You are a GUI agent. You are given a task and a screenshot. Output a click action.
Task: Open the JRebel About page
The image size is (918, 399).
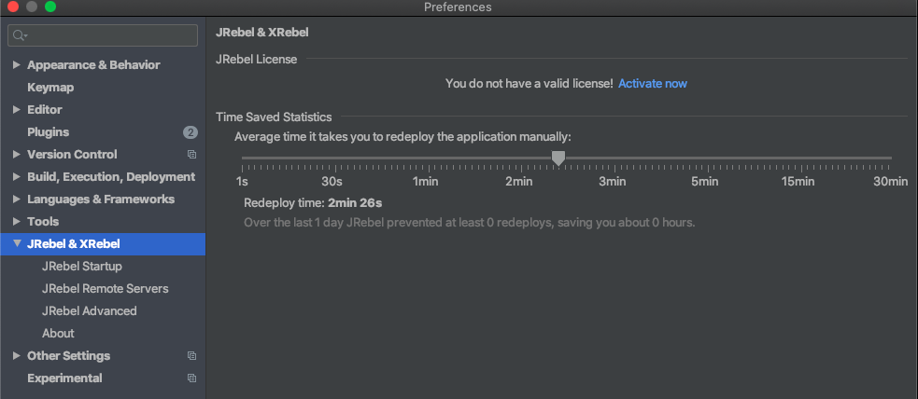(58, 334)
